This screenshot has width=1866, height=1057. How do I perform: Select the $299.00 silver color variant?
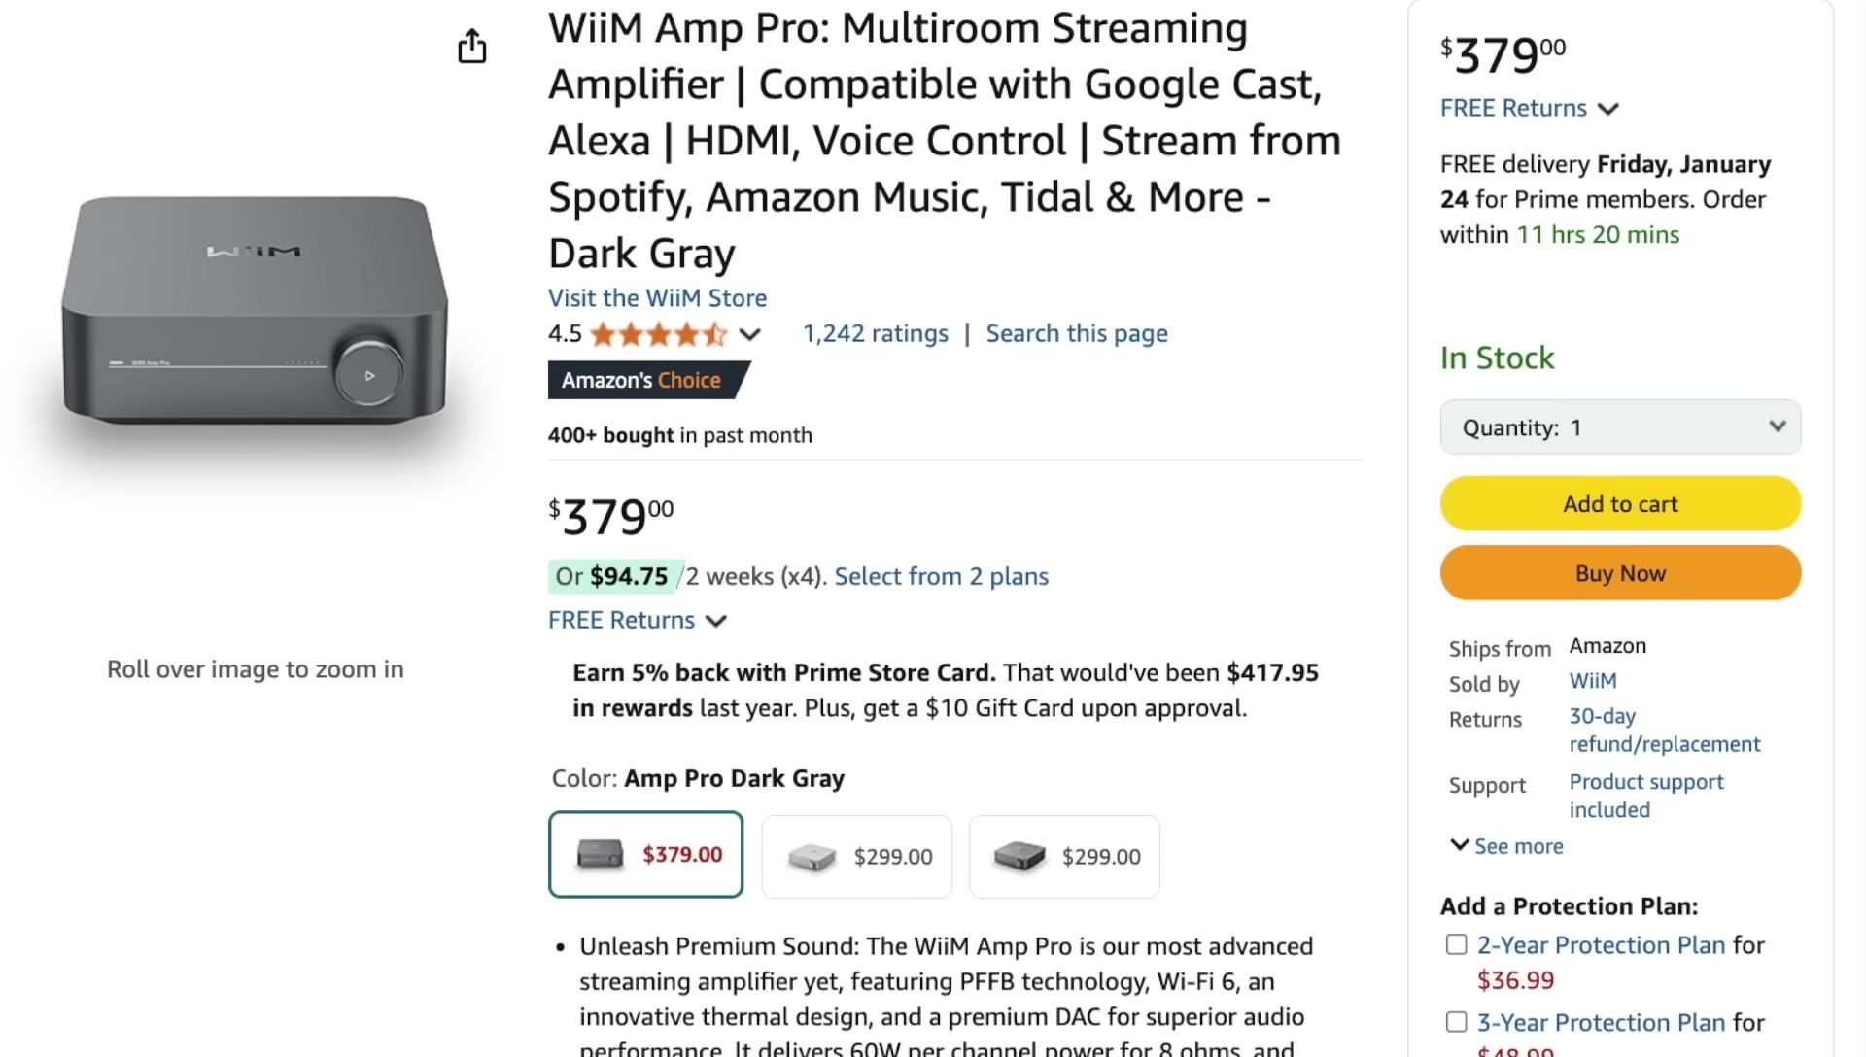[856, 856]
